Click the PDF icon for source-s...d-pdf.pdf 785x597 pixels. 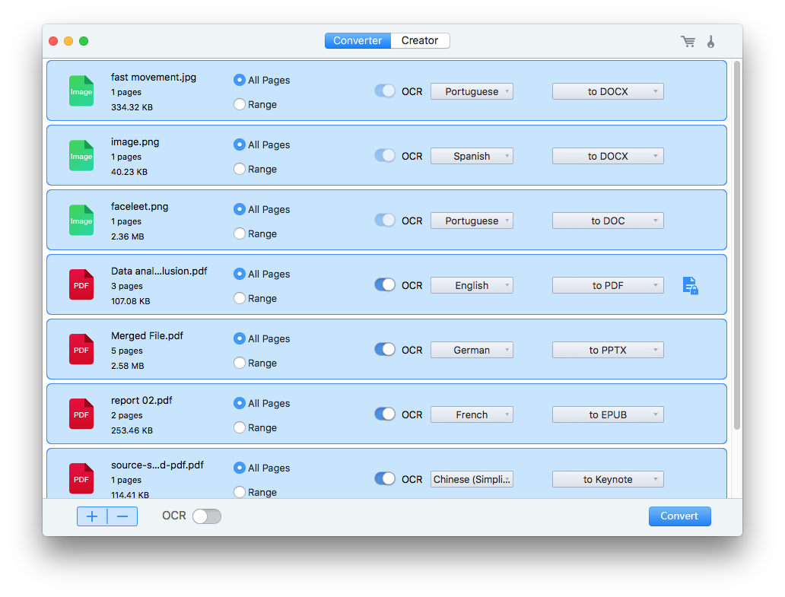[81, 478]
